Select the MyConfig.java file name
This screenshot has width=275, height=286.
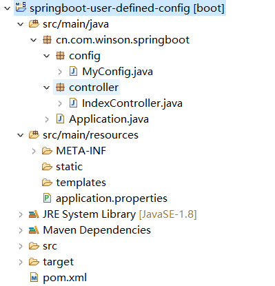tap(117, 72)
